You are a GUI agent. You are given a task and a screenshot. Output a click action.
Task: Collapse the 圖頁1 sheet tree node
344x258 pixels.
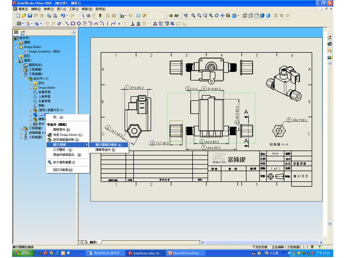[x=16, y=61]
